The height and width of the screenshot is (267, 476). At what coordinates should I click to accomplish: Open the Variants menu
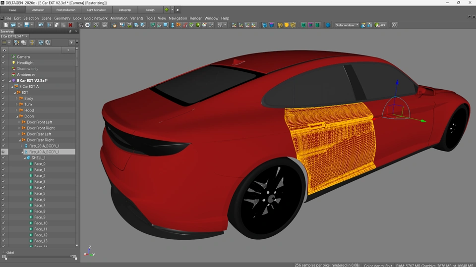(x=137, y=18)
